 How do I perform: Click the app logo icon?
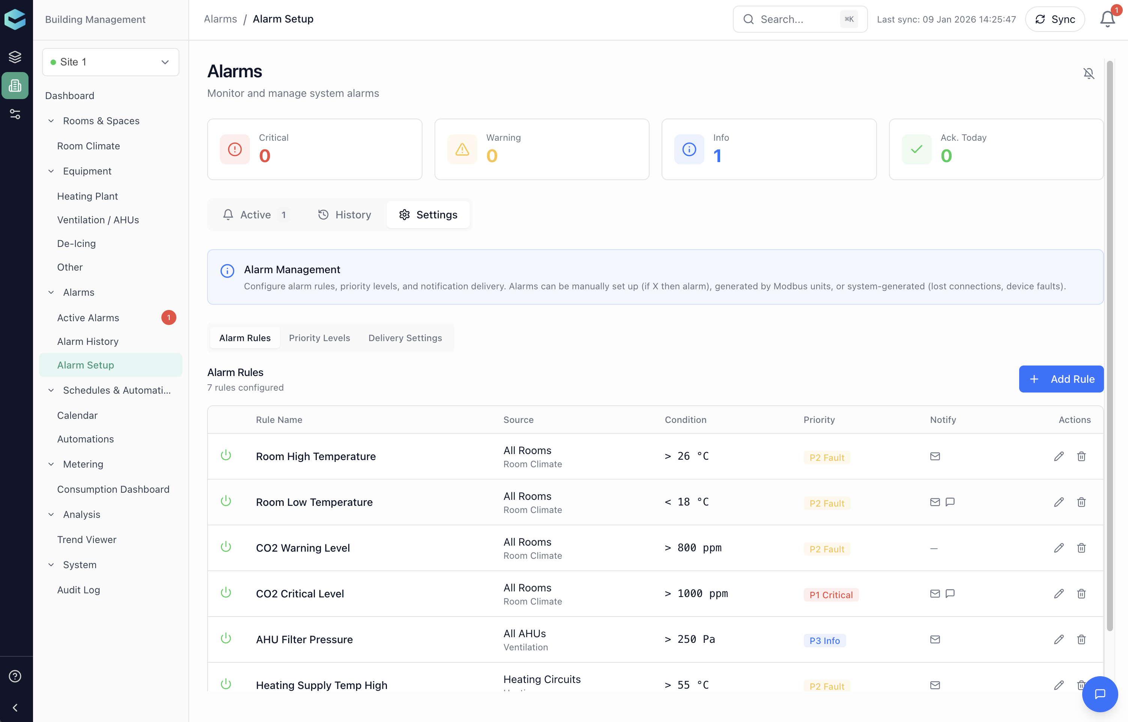15,19
